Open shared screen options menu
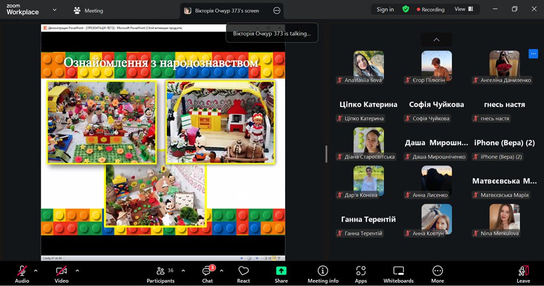Screen dimensions: 544x286 (x=277, y=10)
